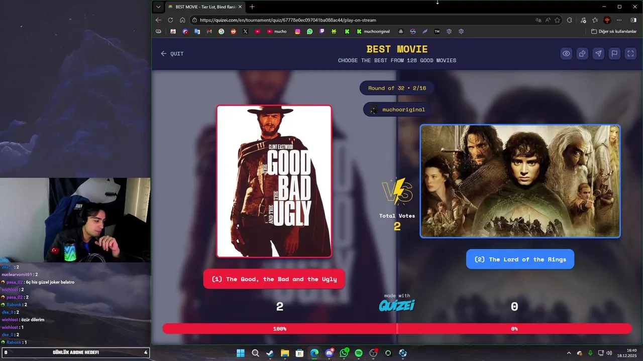Open the browser profile avatar

coord(607,20)
